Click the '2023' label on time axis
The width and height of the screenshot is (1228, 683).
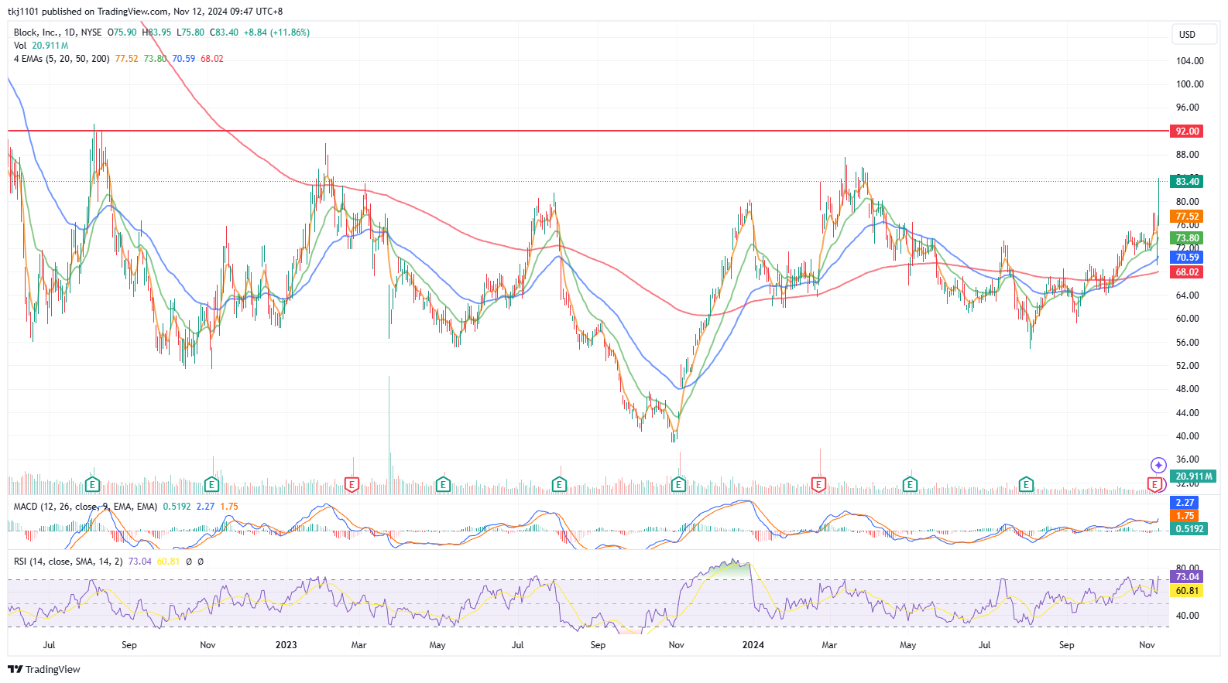[286, 645]
